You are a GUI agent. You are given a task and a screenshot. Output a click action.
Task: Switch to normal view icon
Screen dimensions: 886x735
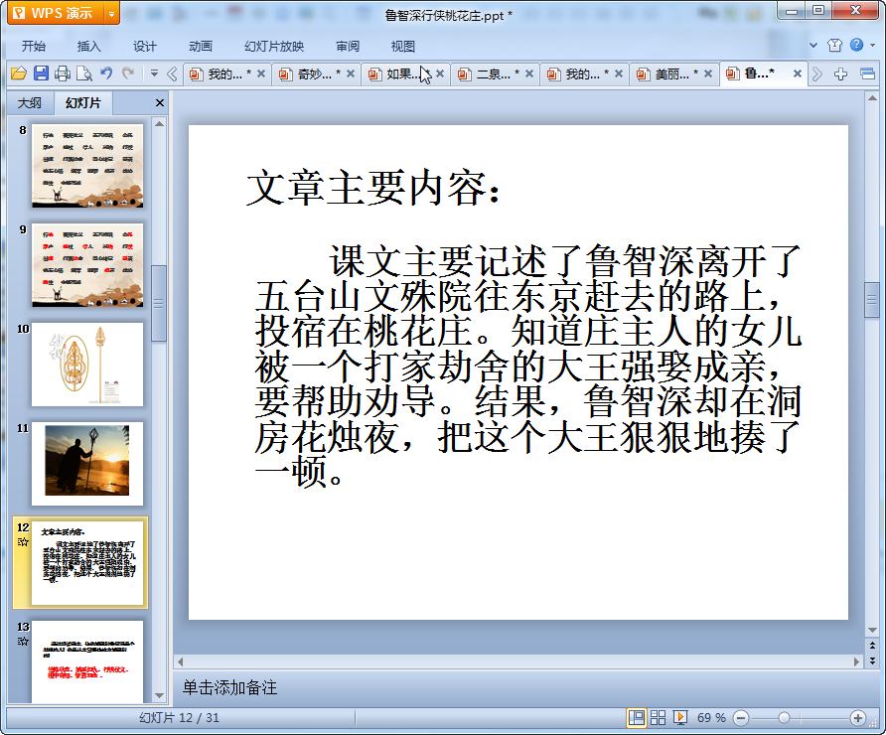[637, 718]
